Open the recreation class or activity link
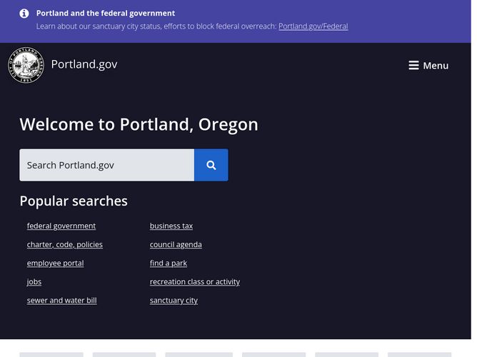 [x=195, y=282]
